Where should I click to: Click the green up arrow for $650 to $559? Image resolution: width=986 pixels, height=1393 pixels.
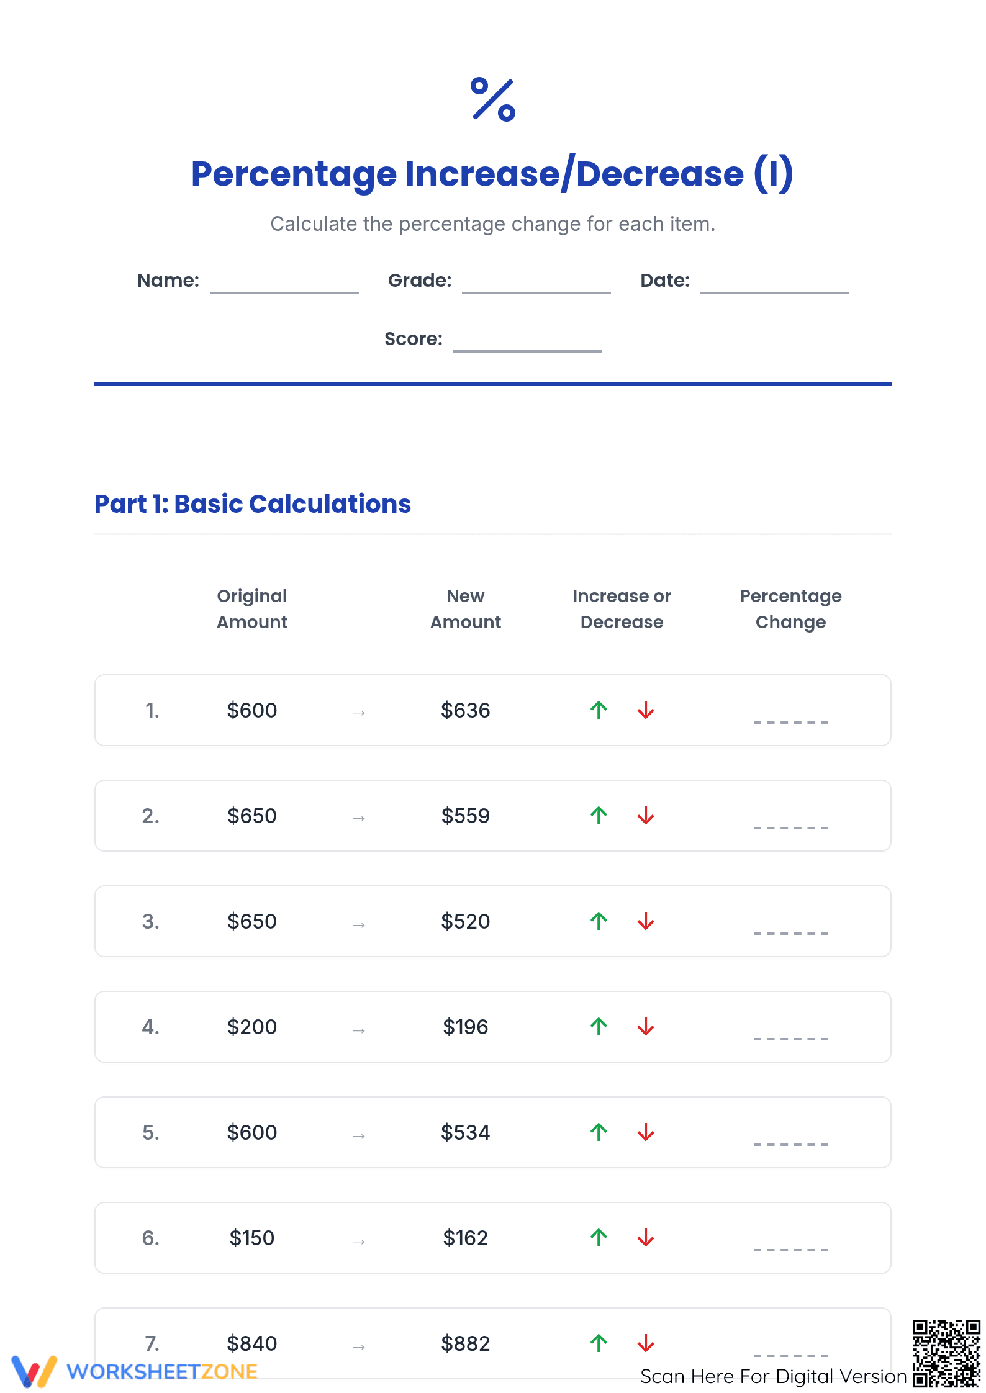(x=599, y=815)
